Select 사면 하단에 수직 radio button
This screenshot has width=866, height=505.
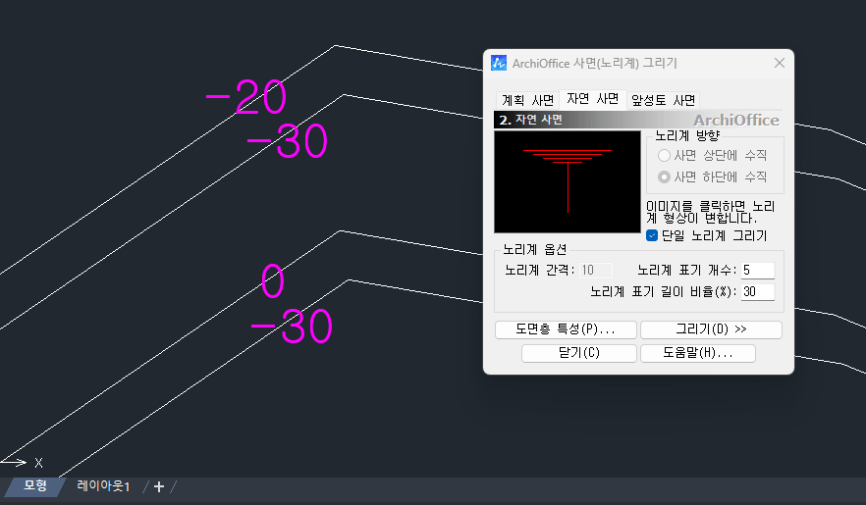[665, 177]
